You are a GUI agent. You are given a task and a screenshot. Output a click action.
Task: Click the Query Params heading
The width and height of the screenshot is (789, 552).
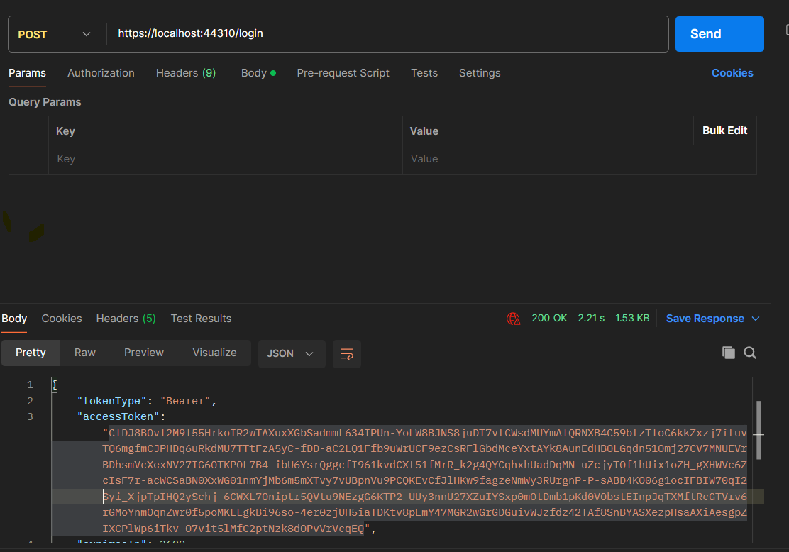tap(45, 102)
